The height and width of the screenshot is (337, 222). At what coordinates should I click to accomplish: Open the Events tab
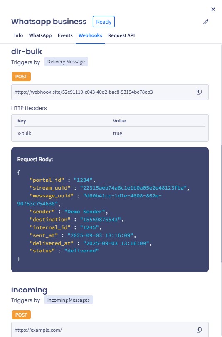point(65,35)
